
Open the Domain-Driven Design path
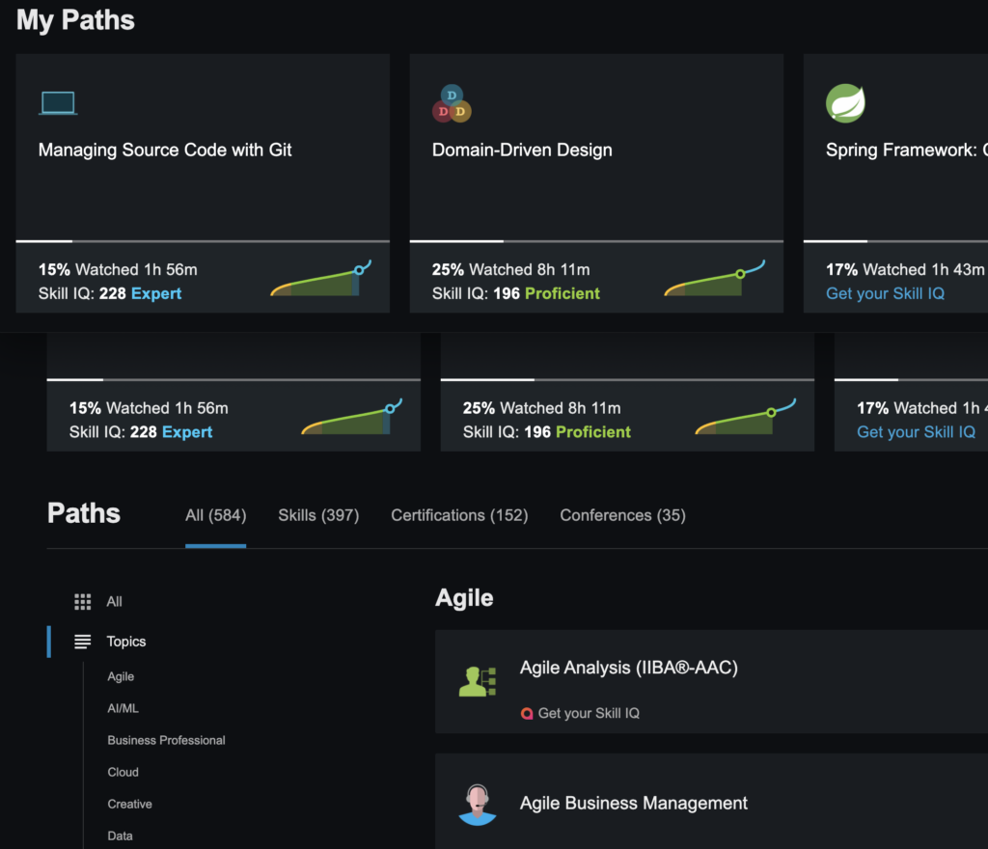(x=522, y=150)
